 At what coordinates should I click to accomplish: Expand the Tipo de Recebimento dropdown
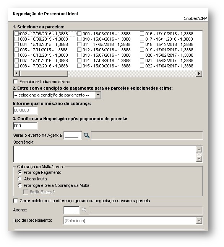pyautogui.click(x=199, y=221)
